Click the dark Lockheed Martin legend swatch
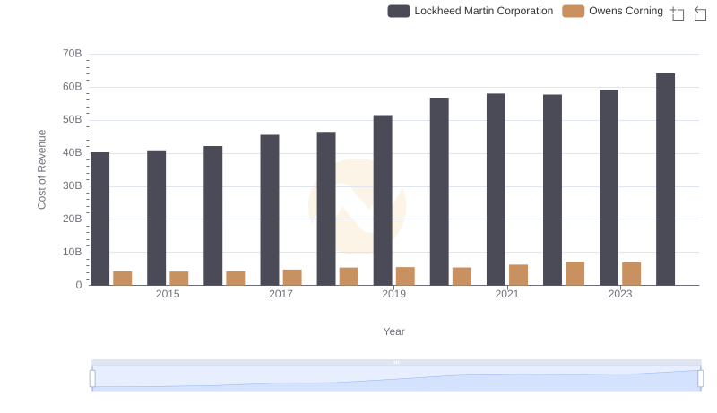 point(399,11)
